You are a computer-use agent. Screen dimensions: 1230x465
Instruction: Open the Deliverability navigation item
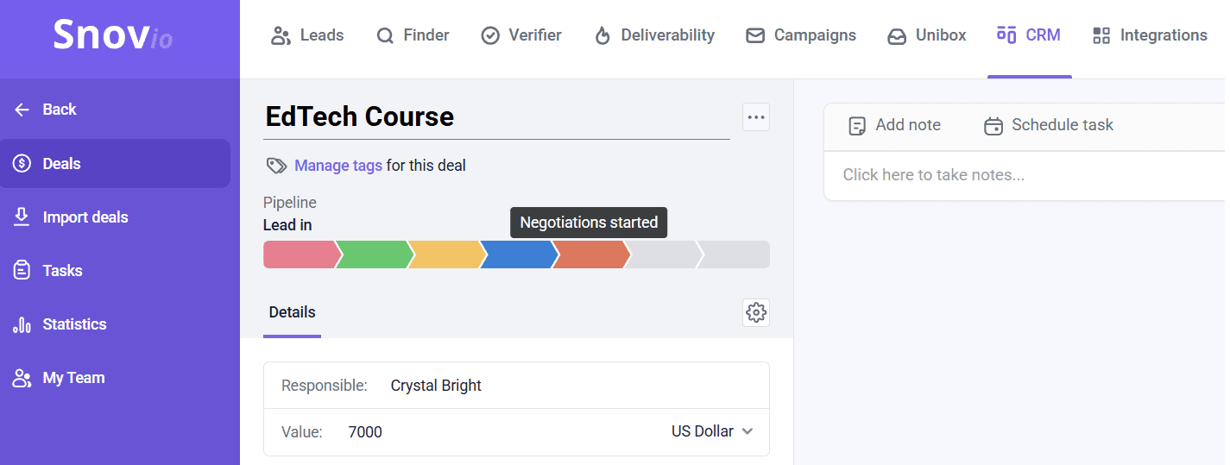pos(654,35)
